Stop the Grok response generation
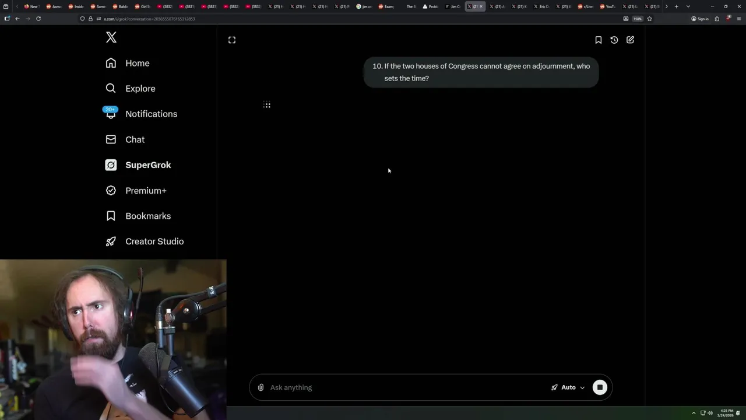Image resolution: width=746 pixels, height=420 pixels. (x=600, y=387)
